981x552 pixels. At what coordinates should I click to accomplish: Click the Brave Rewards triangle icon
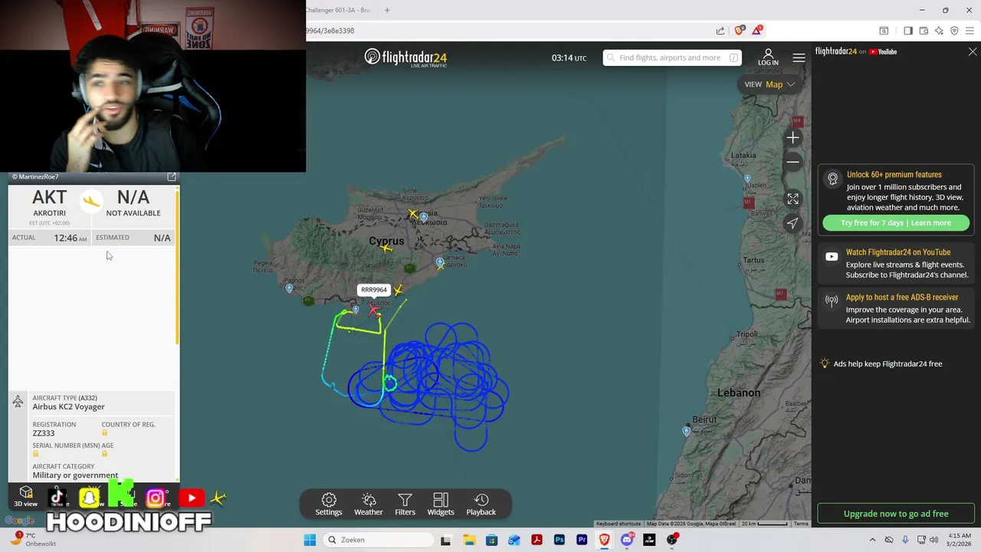coord(757,31)
